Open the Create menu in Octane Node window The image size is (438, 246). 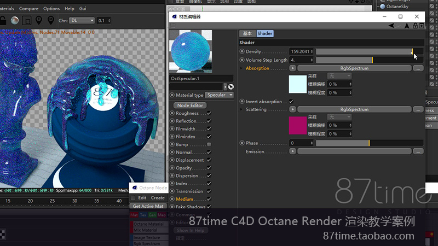(x=158, y=198)
